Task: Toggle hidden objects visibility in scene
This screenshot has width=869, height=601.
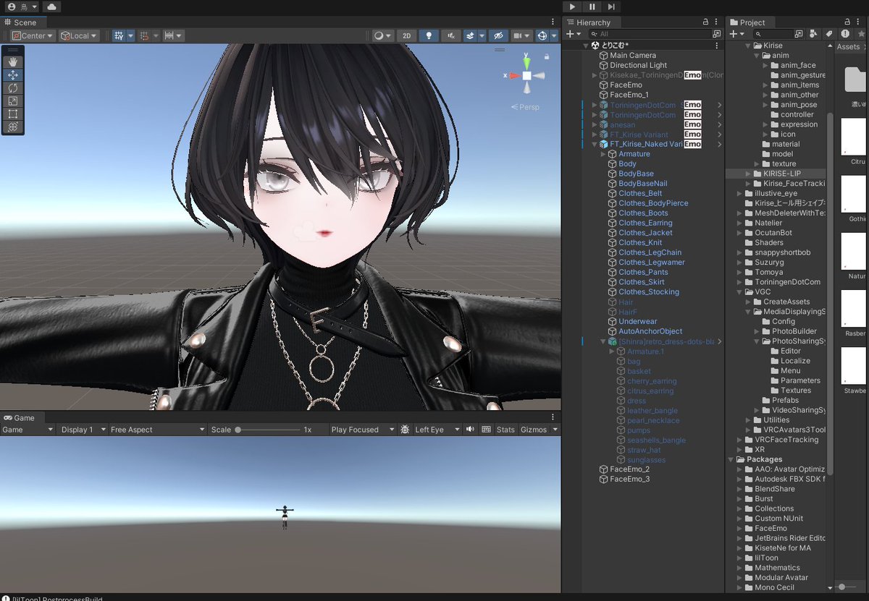Action: 498,35
